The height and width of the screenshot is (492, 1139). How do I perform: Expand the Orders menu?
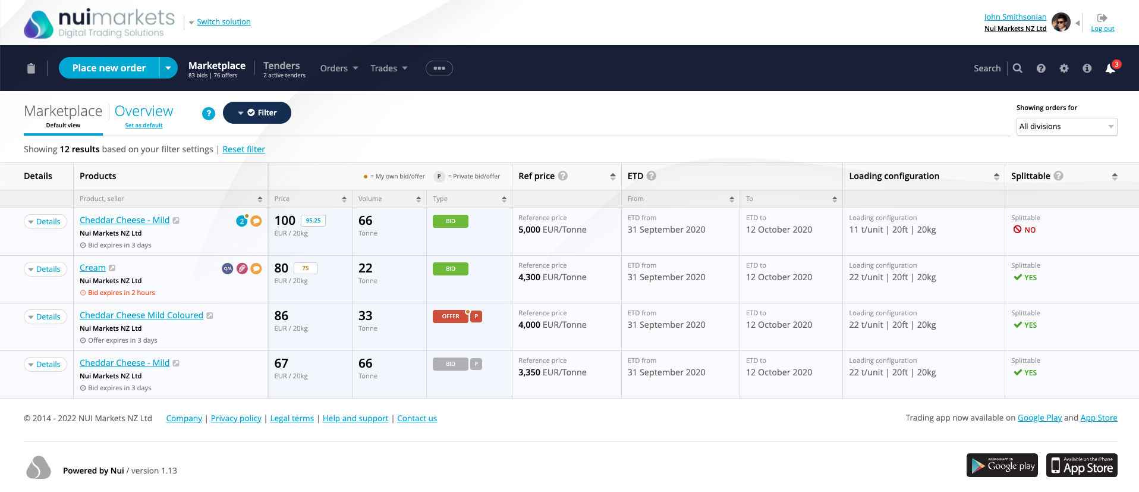tap(339, 68)
